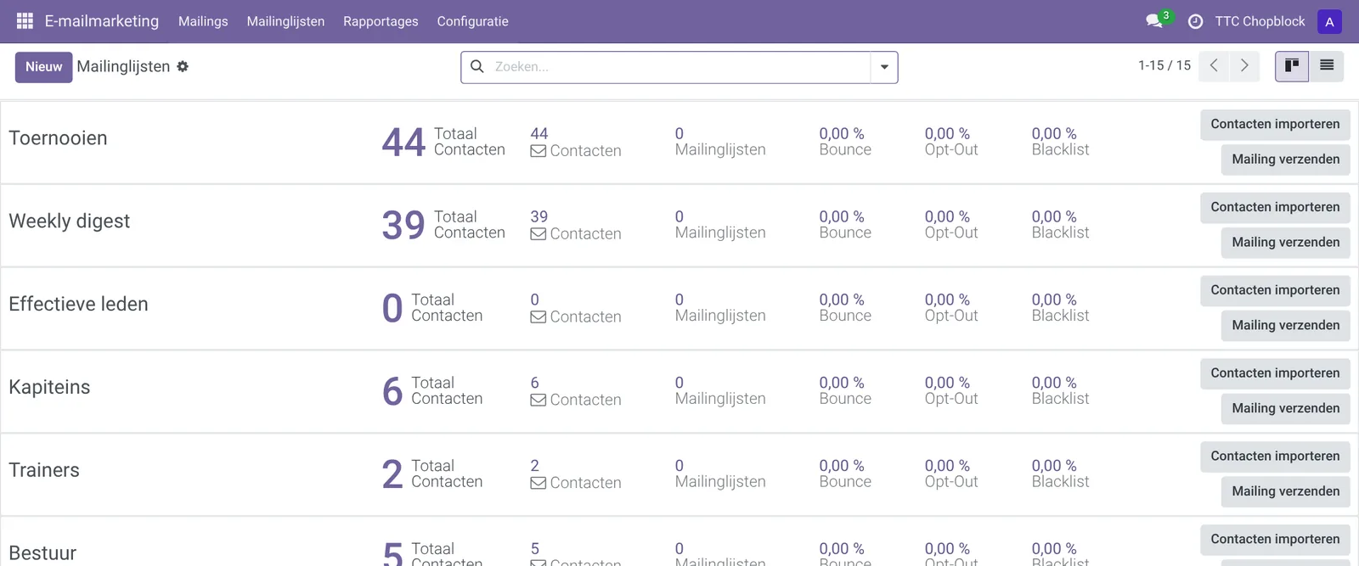Open the Trainers mailing list
Image resolution: width=1359 pixels, height=566 pixels.
click(x=44, y=471)
